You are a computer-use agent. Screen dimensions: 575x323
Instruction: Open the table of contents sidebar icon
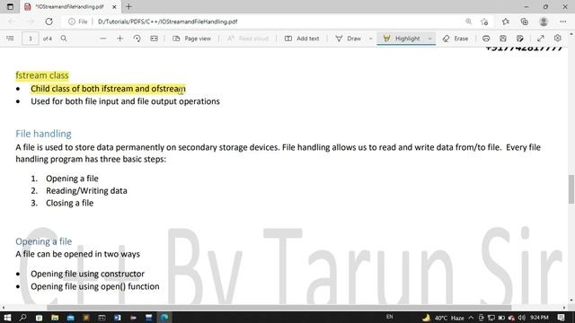10,38
